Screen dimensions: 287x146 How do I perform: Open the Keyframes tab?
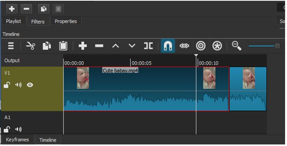(x=17, y=139)
